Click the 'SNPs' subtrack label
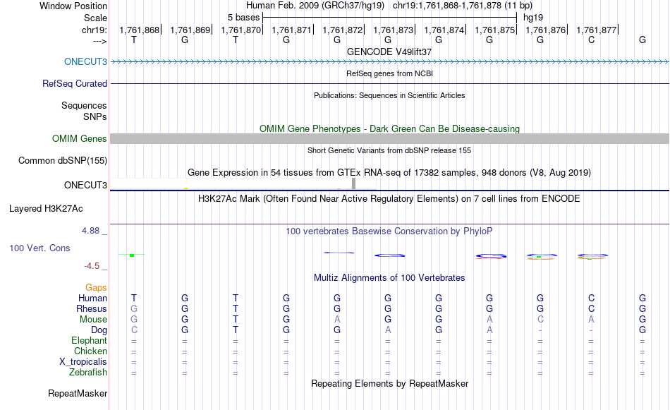The image size is (670, 410). pos(95,116)
